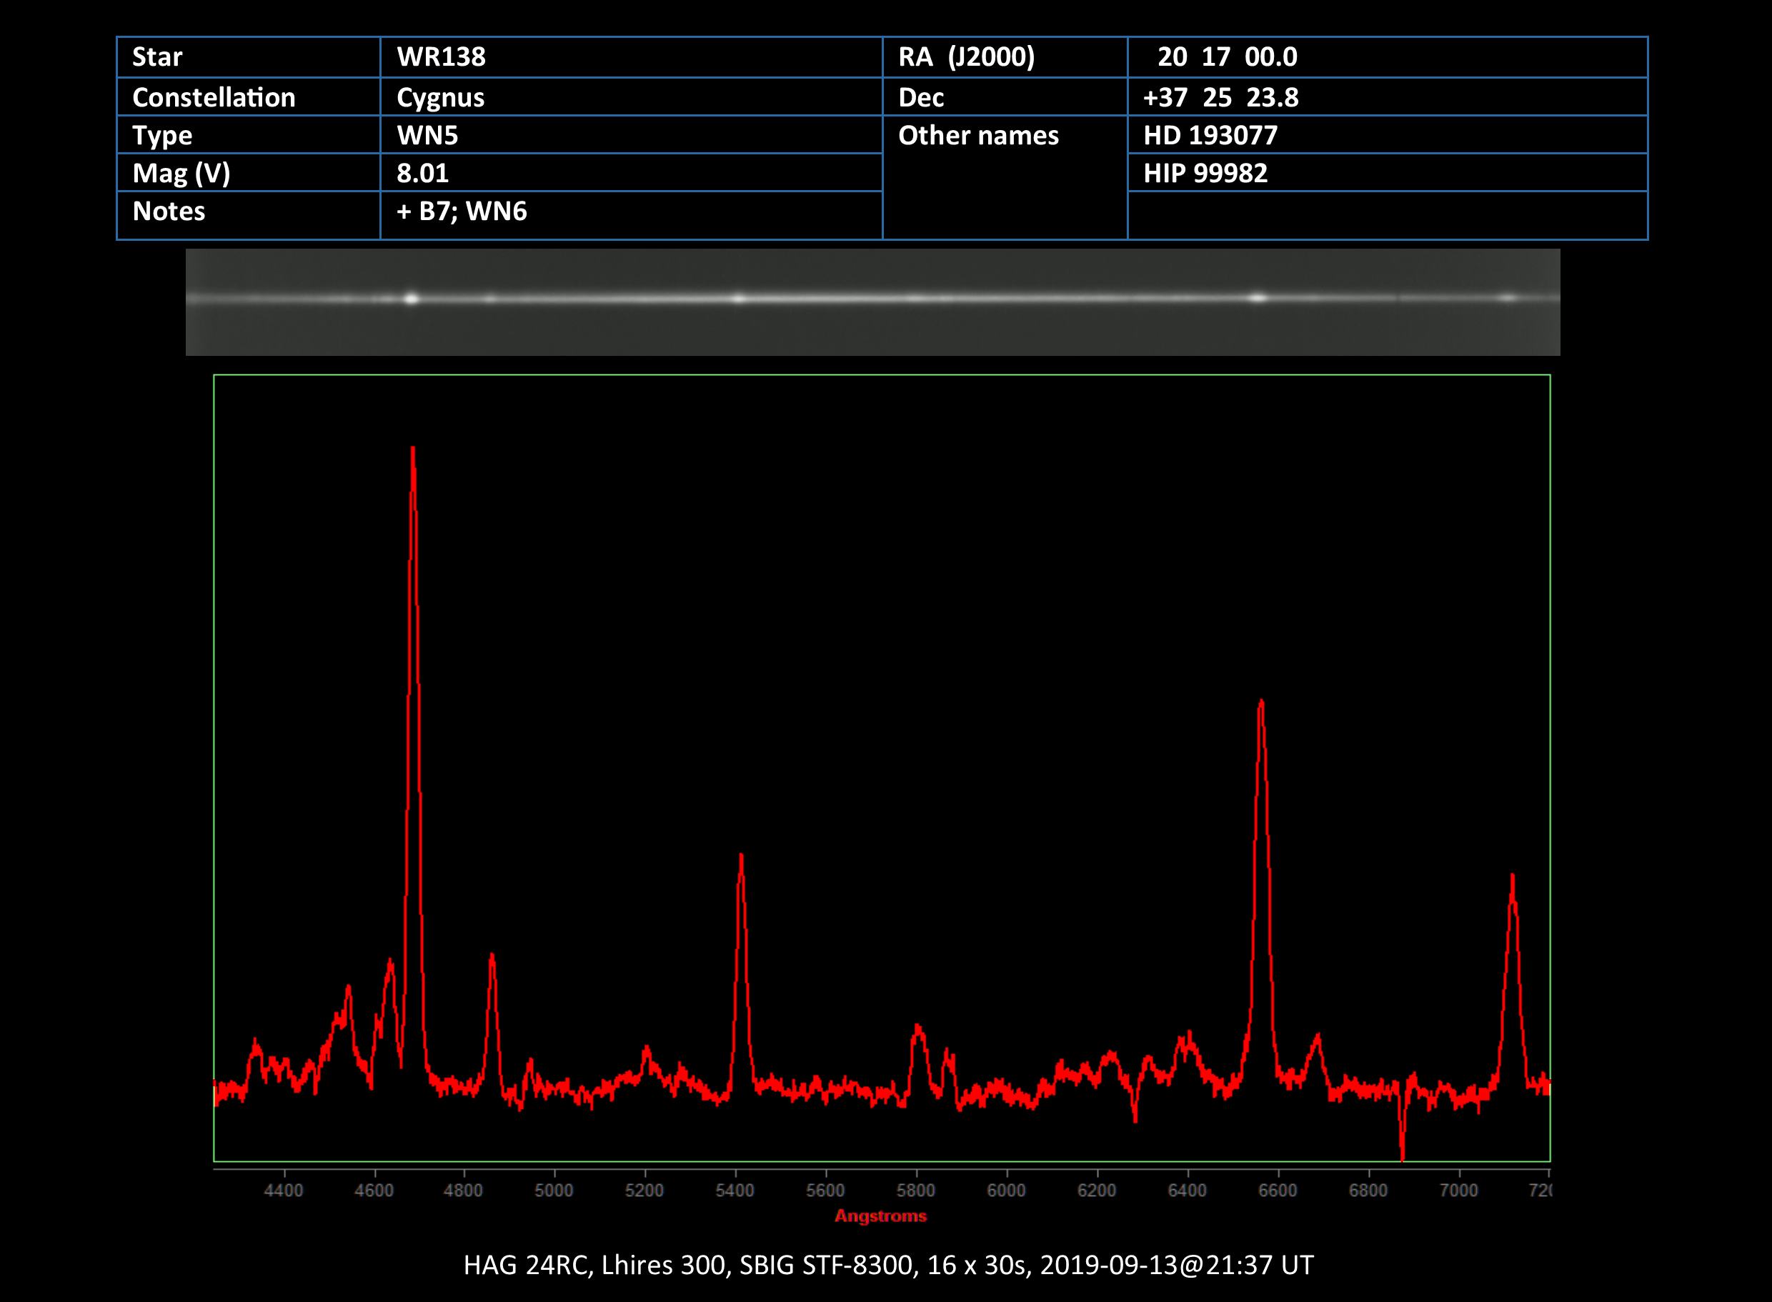Click the Cygnus constellation cell

point(440,98)
